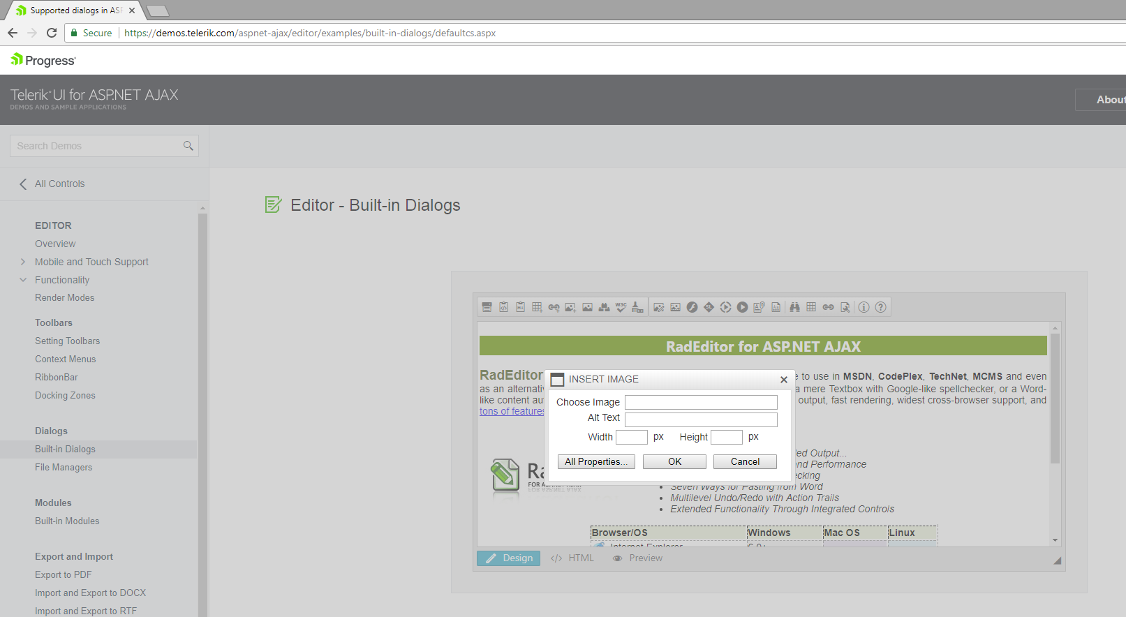Open Render Modes demo
Screen dimensions: 1126x617
point(64,298)
